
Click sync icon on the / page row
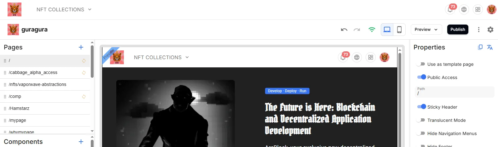[84, 61]
